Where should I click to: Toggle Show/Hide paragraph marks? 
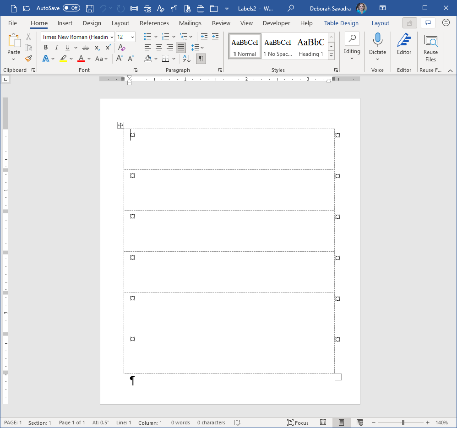point(201,59)
